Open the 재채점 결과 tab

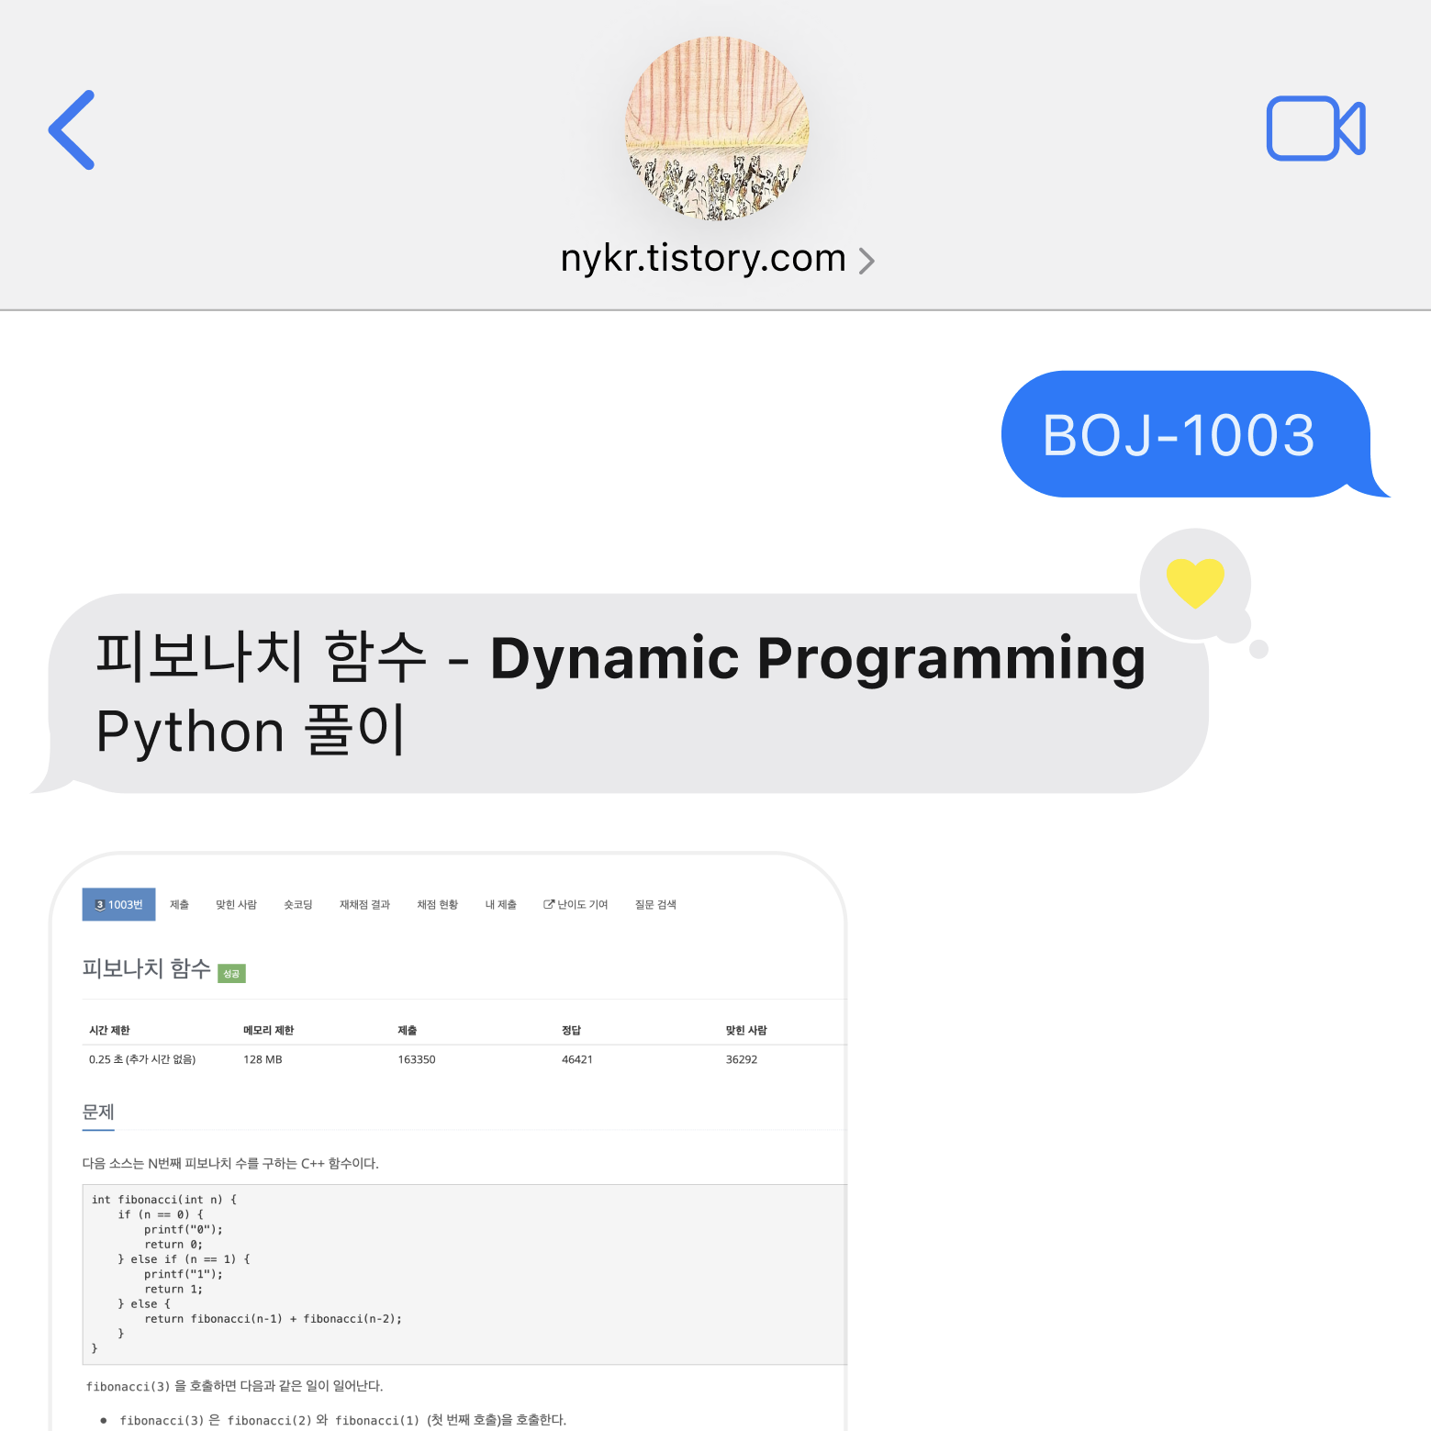(x=363, y=904)
